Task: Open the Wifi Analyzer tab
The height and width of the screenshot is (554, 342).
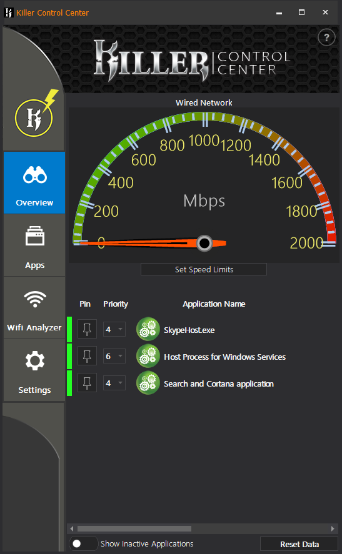Action: (x=34, y=308)
